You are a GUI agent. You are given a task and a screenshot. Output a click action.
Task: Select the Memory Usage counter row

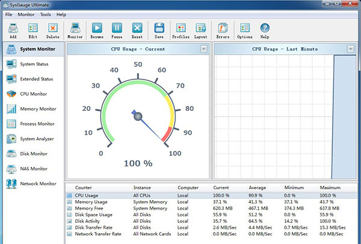pyautogui.click(x=91, y=202)
